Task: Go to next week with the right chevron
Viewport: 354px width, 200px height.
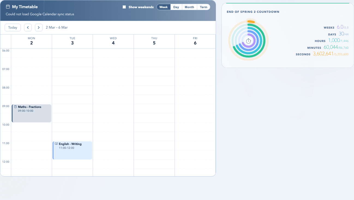Action: coord(38,27)
